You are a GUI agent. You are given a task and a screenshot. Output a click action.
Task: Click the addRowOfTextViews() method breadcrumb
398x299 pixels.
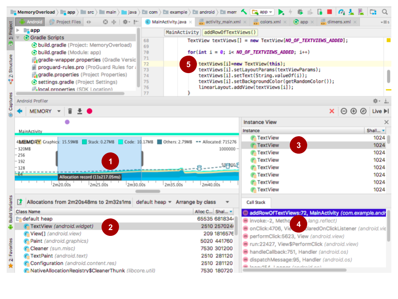[x=230, y=32]
